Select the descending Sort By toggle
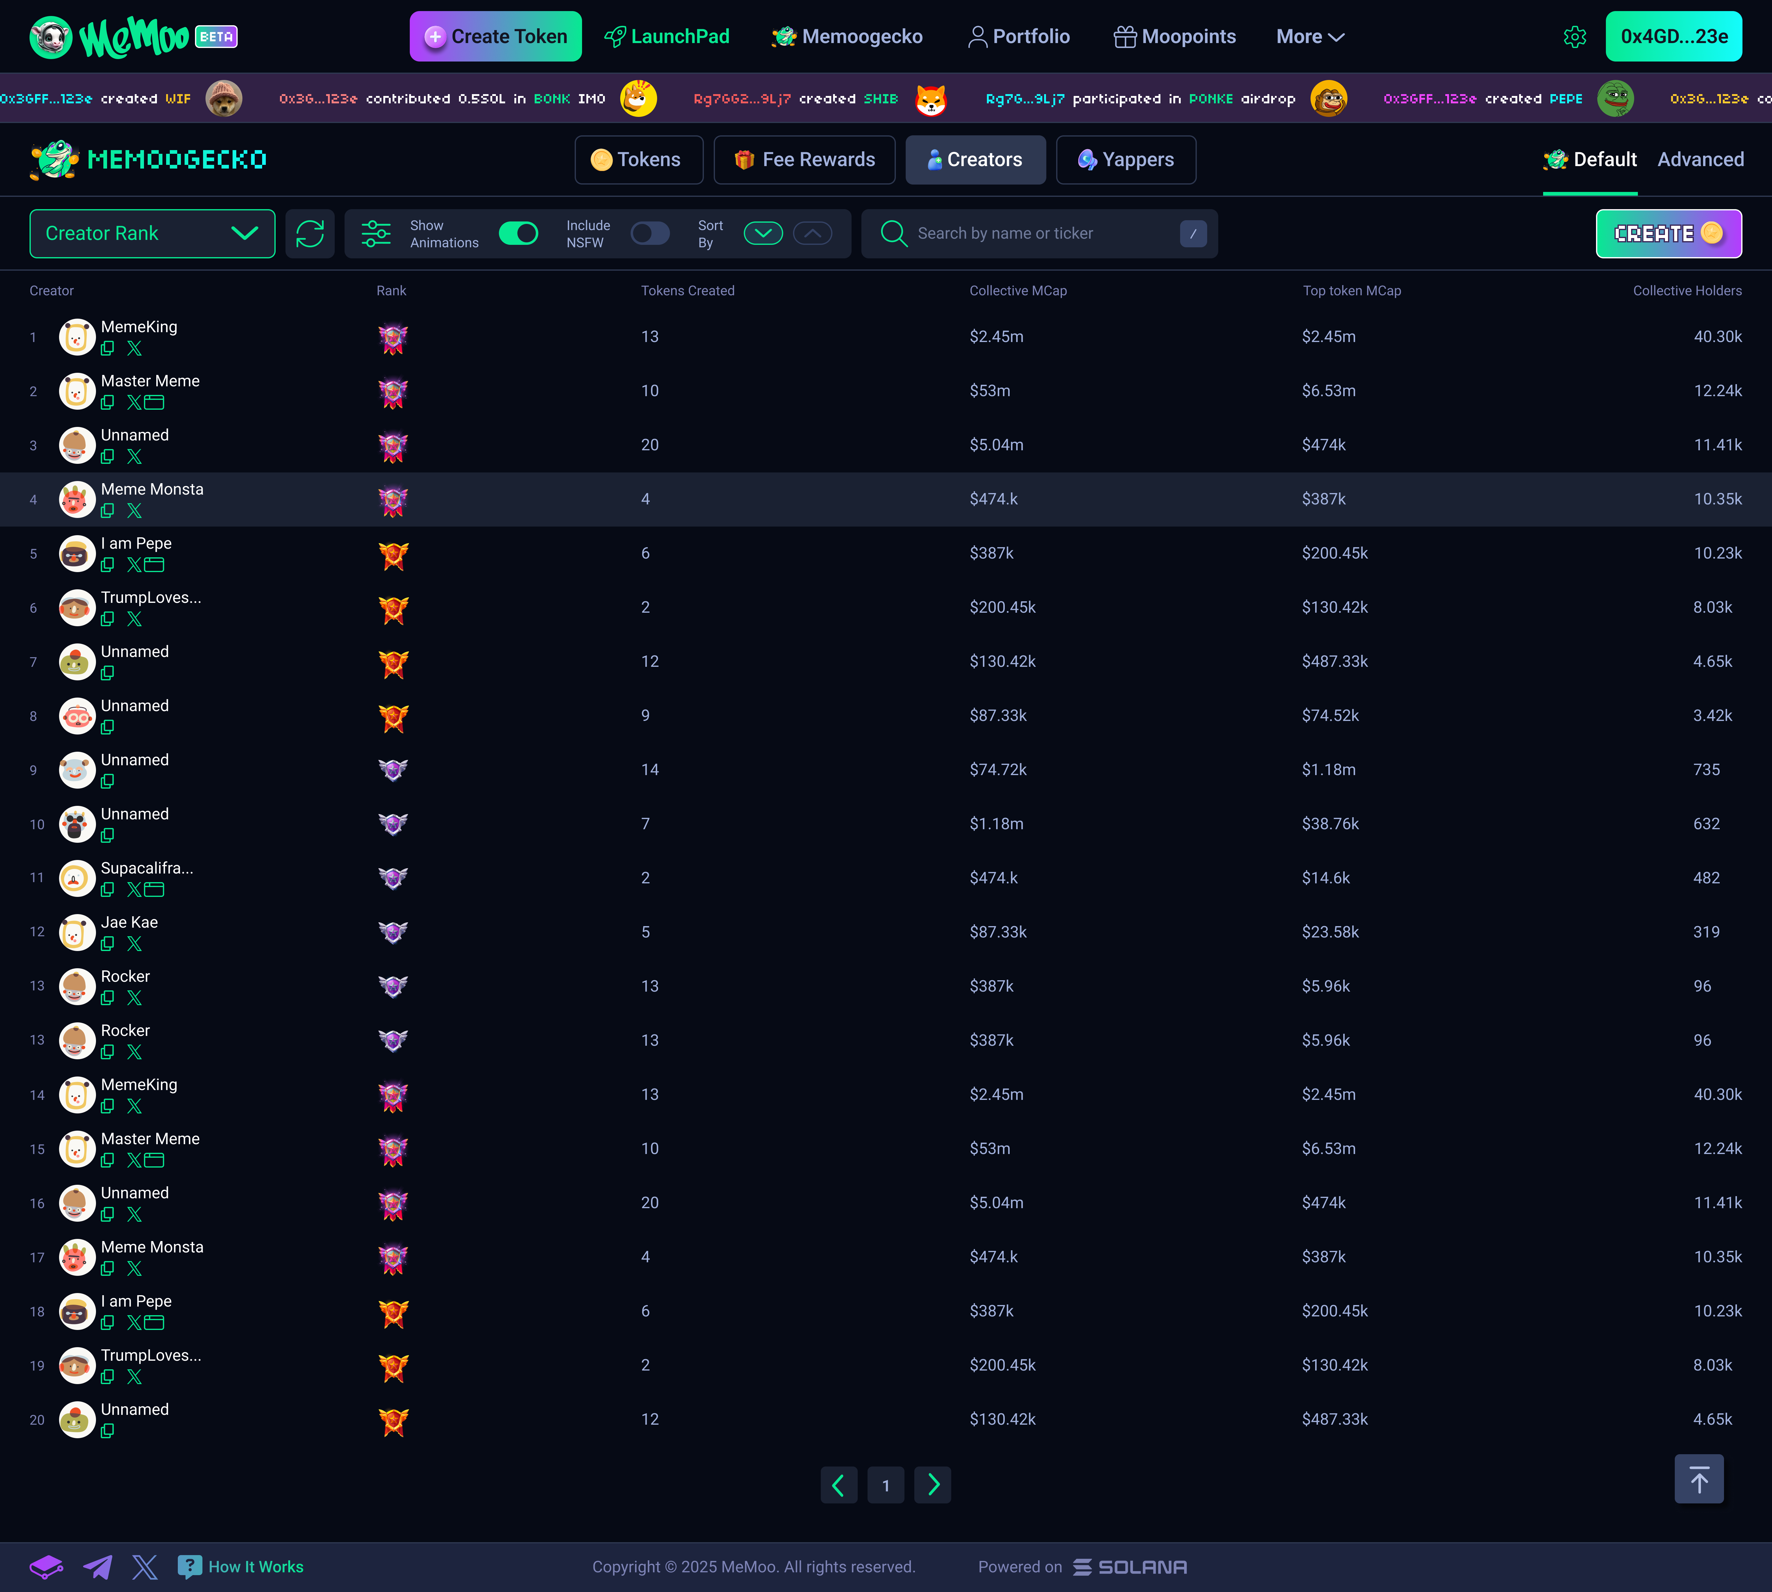1772x1592 pixels. click(763, 233)
